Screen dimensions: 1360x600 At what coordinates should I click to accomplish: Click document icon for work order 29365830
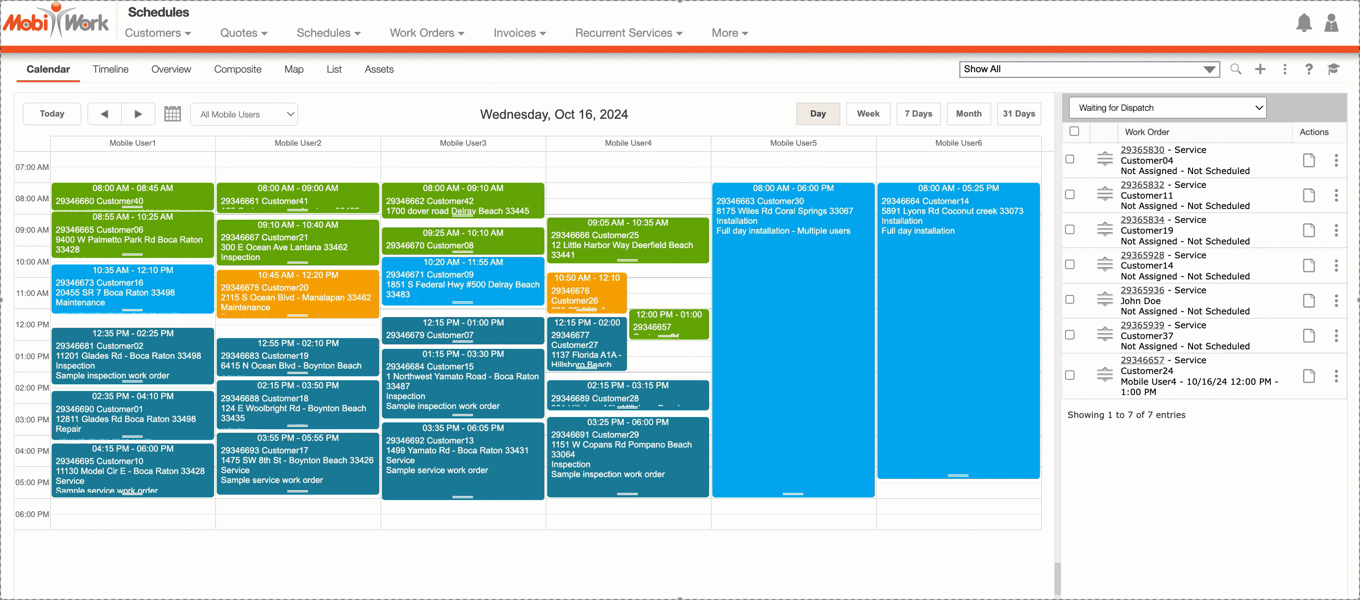pos(1308,160)
